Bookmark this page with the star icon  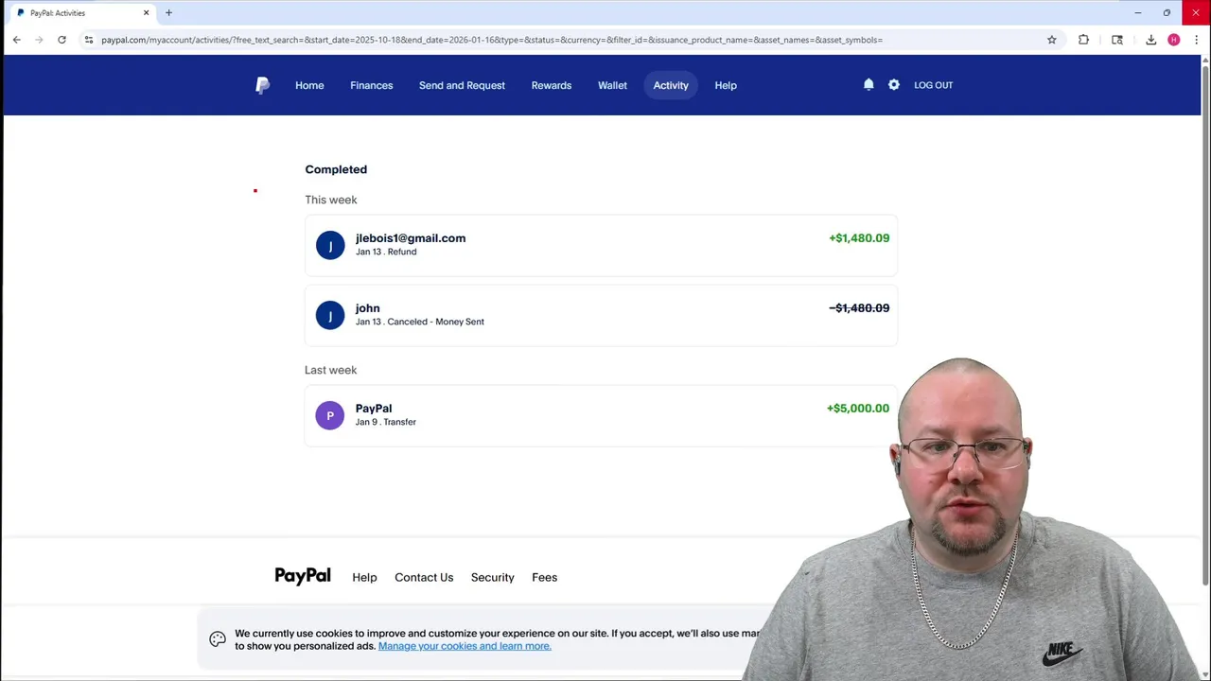1051,40
